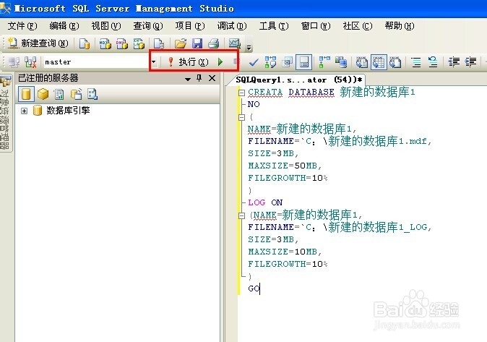Viewport: 487px width, 342px height.
Task: Click the Decrease Indent icon
Action: [x=454, y=62]
